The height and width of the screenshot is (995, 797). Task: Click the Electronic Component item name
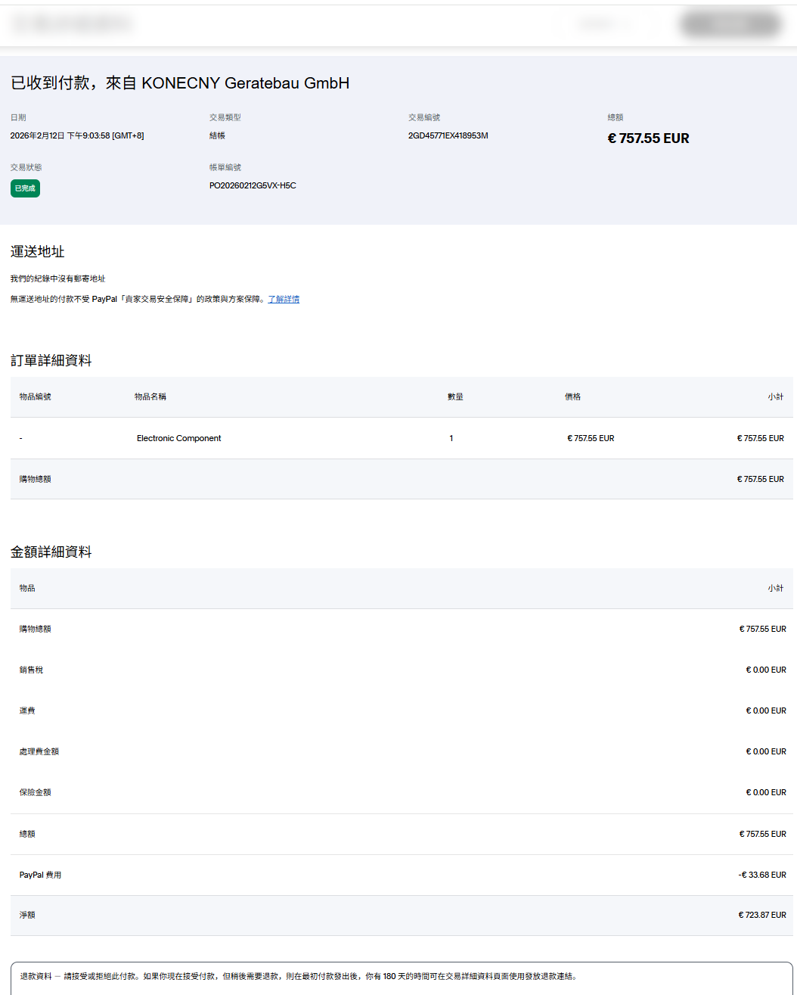tap(178, 439)
